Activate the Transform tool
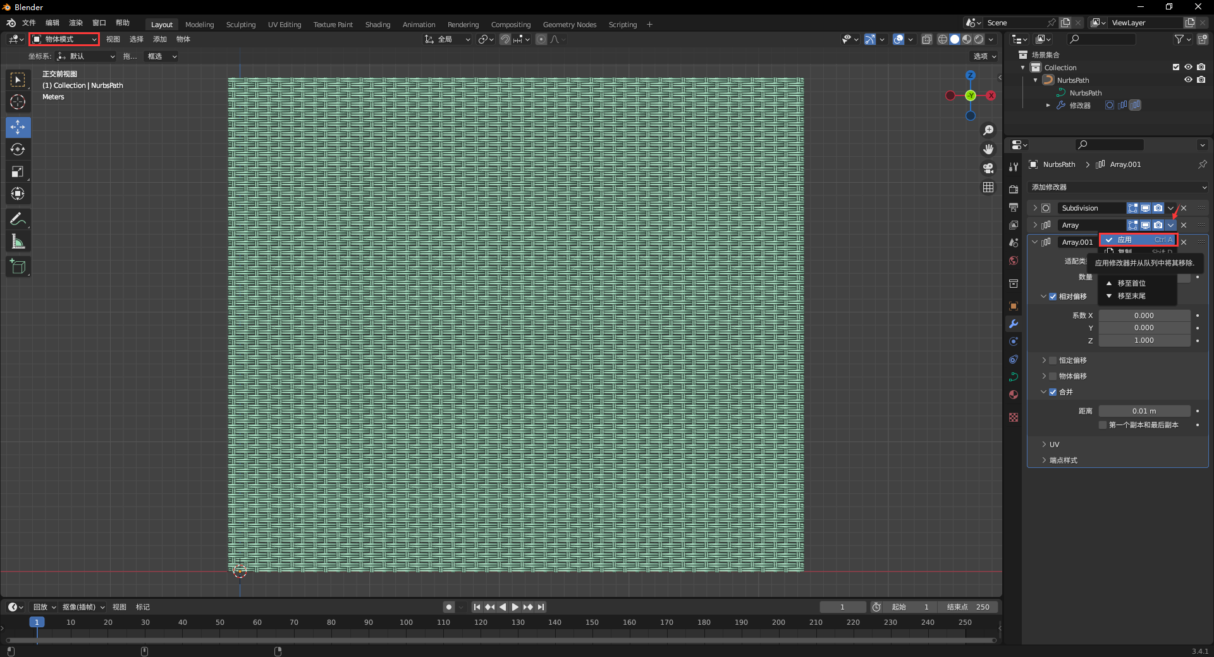 point(18,193)
